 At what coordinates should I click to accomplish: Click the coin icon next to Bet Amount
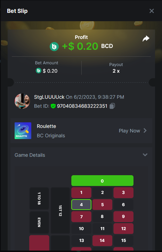point(39,71)
